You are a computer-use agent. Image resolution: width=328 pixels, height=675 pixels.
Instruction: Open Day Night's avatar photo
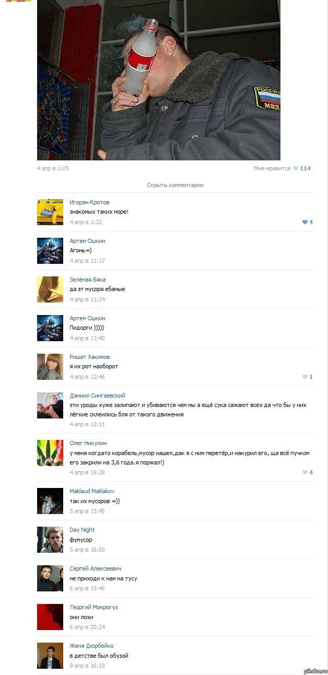(x=50, y=540)
